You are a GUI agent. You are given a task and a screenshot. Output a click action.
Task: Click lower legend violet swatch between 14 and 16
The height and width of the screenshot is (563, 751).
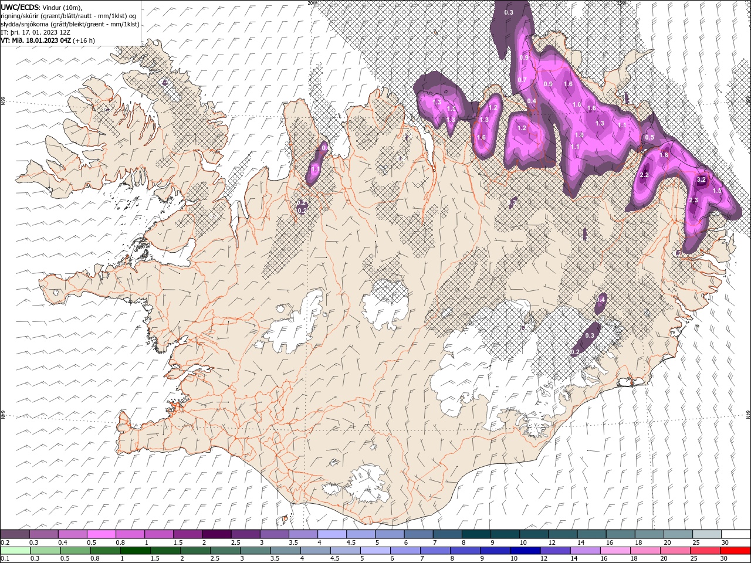point(585,551)
